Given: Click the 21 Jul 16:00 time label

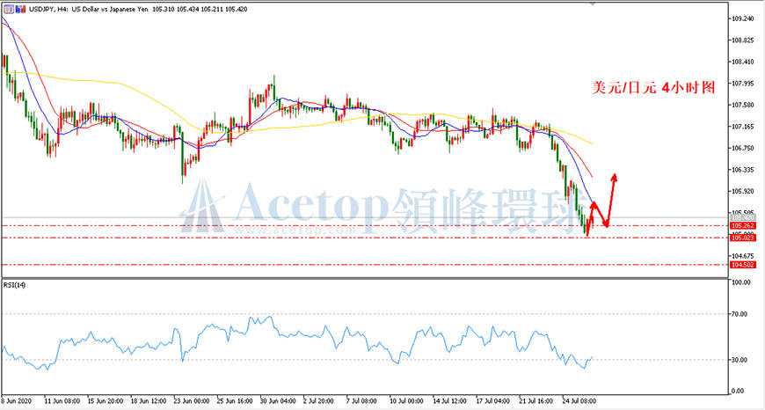Looking at the screenshot, I should pyautogui.click(x=537, y=400).
